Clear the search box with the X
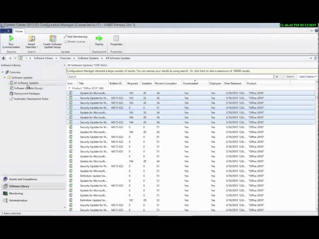 277,77
